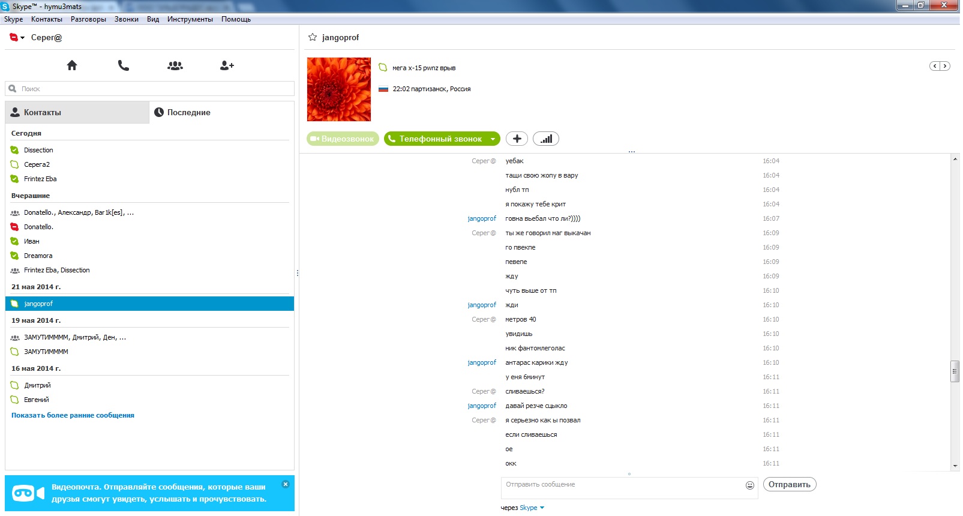Switch to the Контакты tab
The height and width of the screenshot is (516, 963).
pos(77,112)
